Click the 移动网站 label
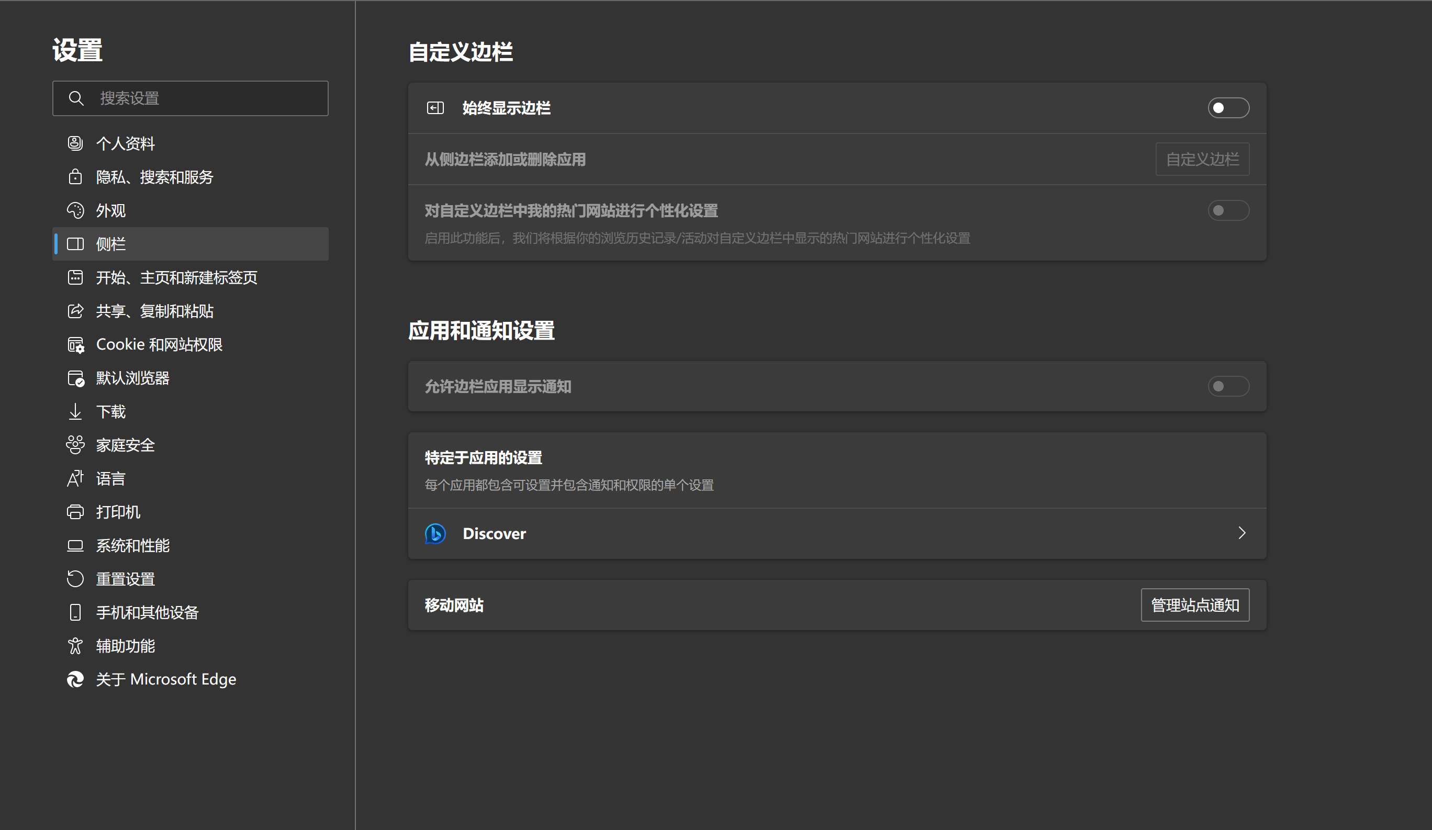The image size is (1432, 830). pyautogui.click(x=454, y=605)
